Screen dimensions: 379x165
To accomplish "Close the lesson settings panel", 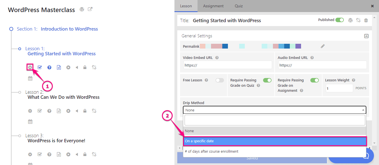I will coord(372,6).
